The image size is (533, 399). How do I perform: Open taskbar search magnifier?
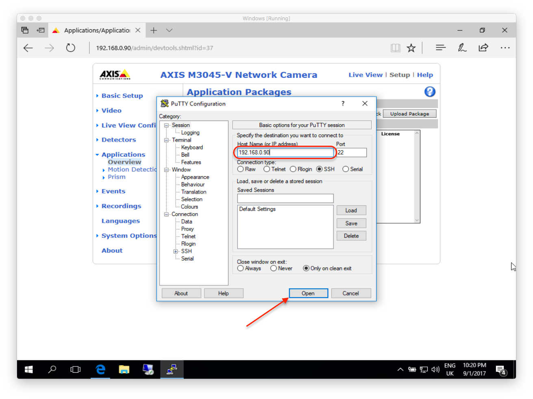pyautogui.click(x=52, y=369)
